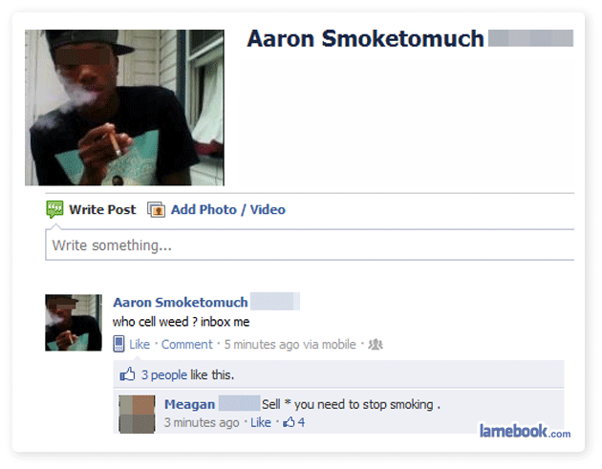
Task: Click the friends audience icon after via mobile
Action: (376, 344)
